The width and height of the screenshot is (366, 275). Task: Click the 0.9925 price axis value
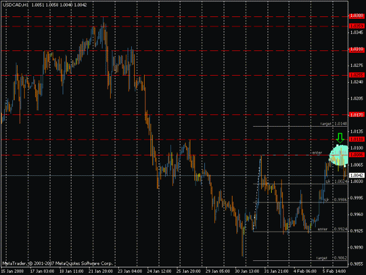pyautogui.click(x=357, y=231)
